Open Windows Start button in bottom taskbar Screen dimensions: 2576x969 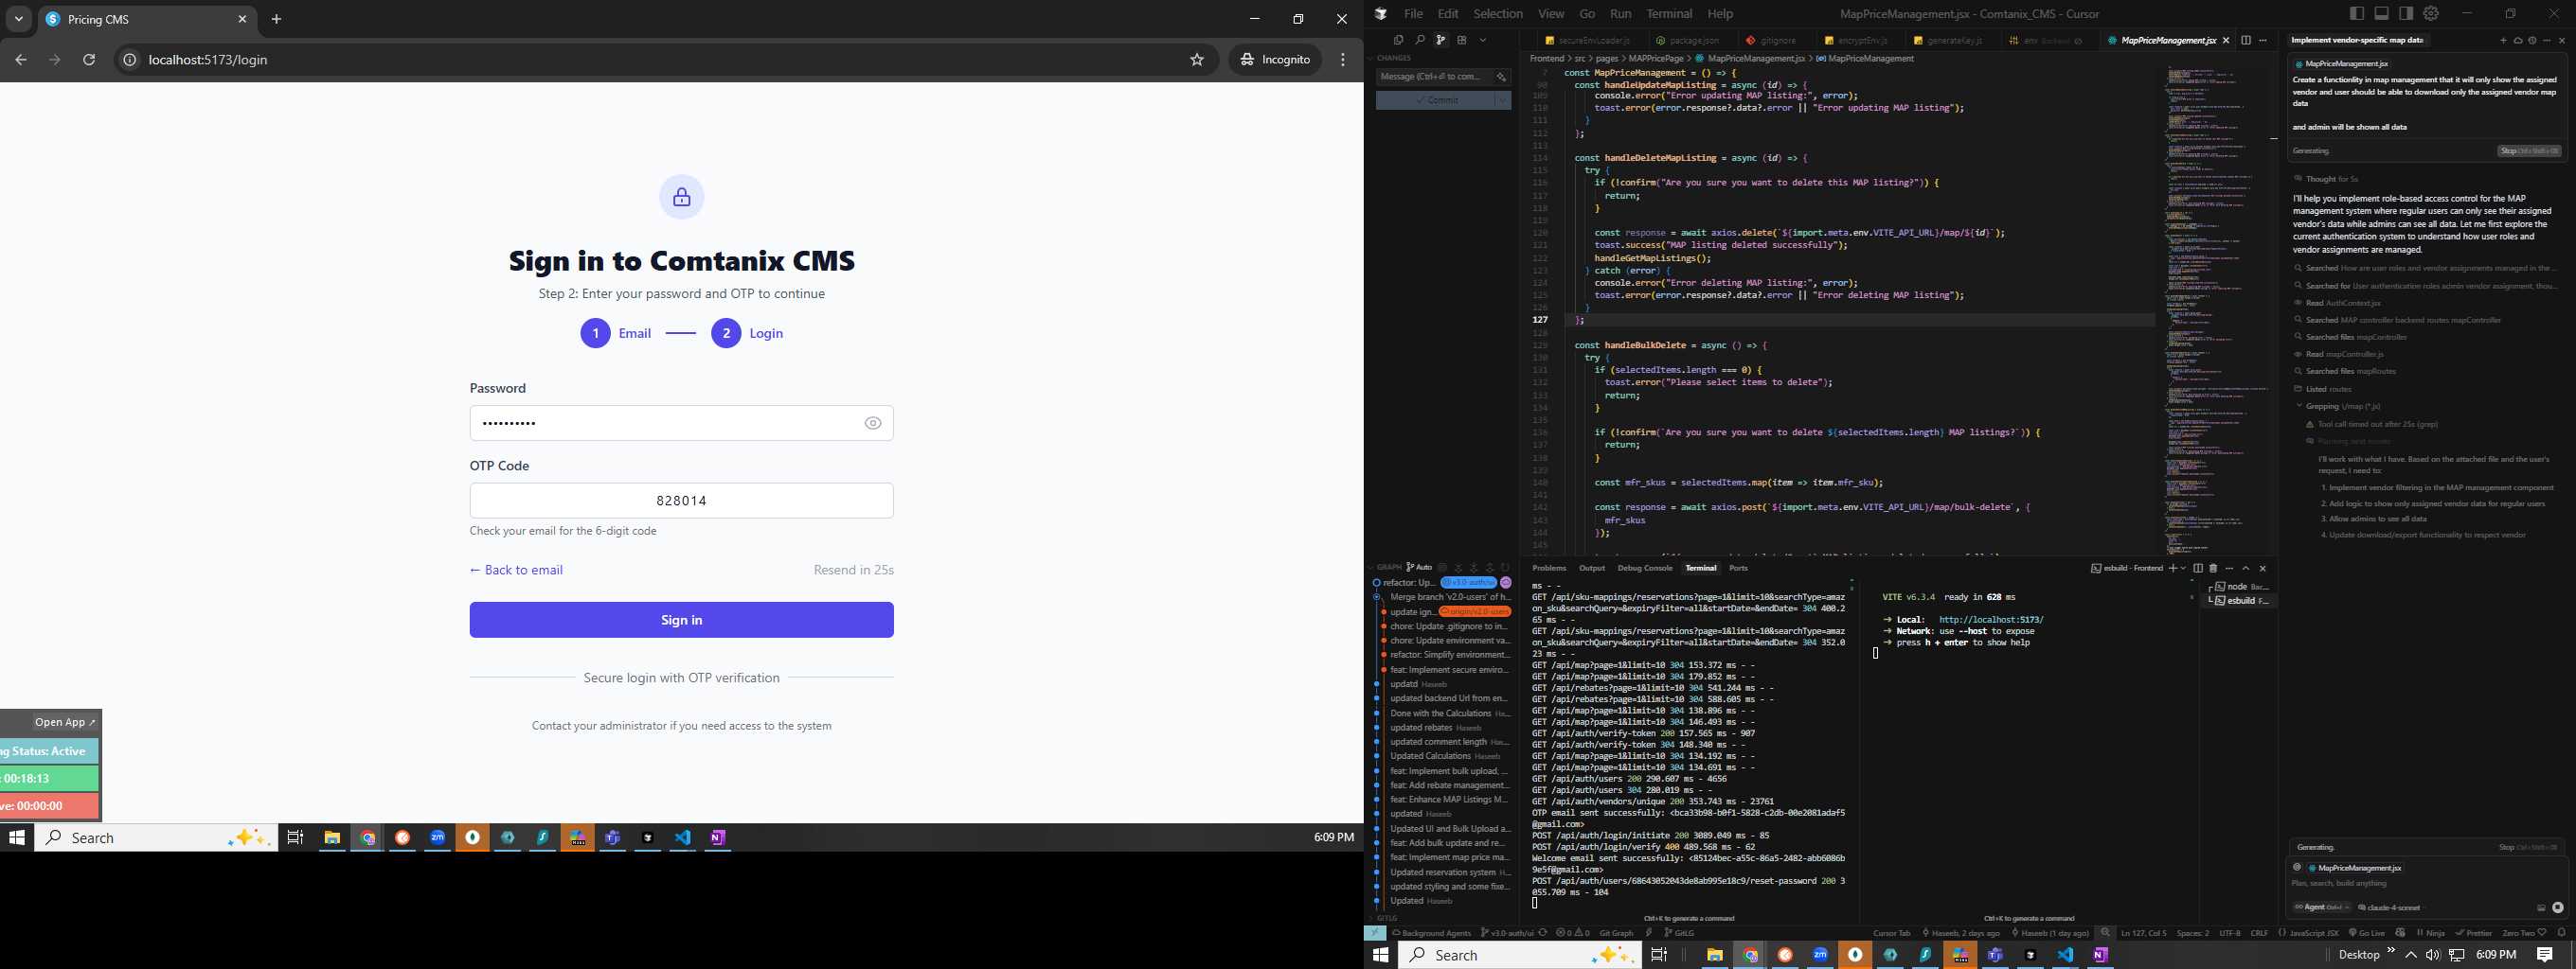[1380, 955]
